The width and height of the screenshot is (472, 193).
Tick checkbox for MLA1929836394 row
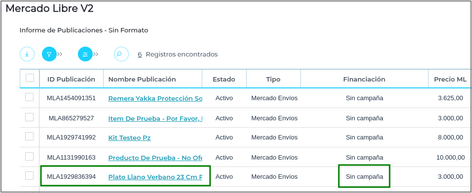(x=30, y=176)
